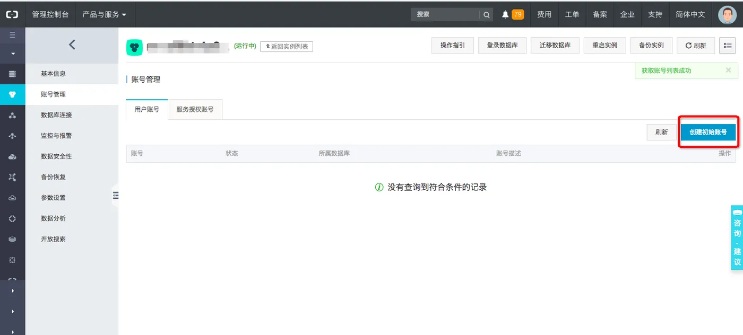Expand the second collapsed sidebar group arrow
This screenshot has width=743, height=335.
tap(12, 311)
